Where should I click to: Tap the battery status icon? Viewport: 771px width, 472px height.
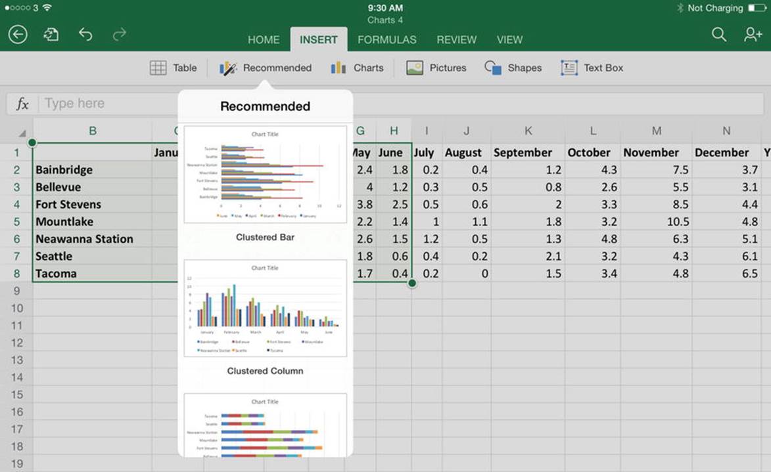tap(757, 8)
